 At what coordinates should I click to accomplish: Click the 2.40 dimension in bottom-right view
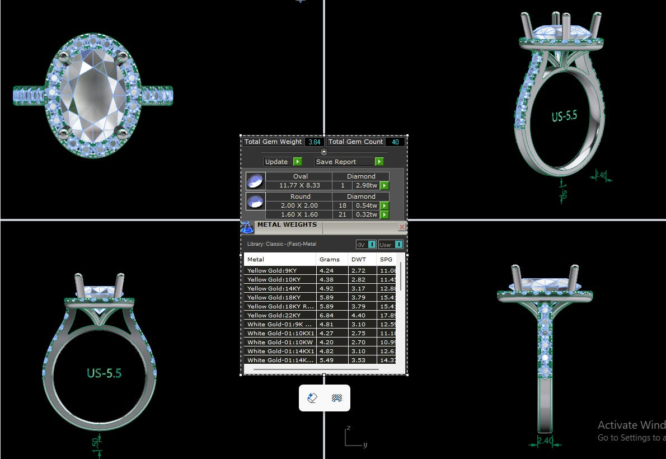(545, 441)
